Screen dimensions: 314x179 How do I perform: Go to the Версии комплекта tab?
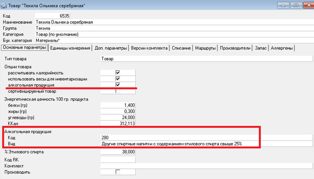point(149,48)
